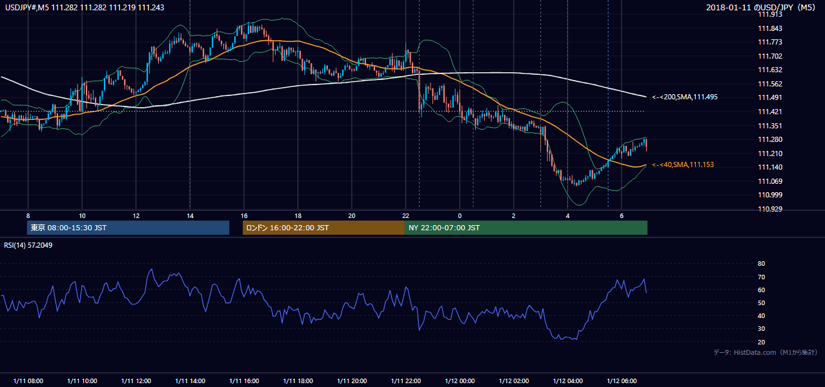Select the NY 22:00-07:00 JST session bar
Viewport: 825px width, 387px height.
pos(526,228)
